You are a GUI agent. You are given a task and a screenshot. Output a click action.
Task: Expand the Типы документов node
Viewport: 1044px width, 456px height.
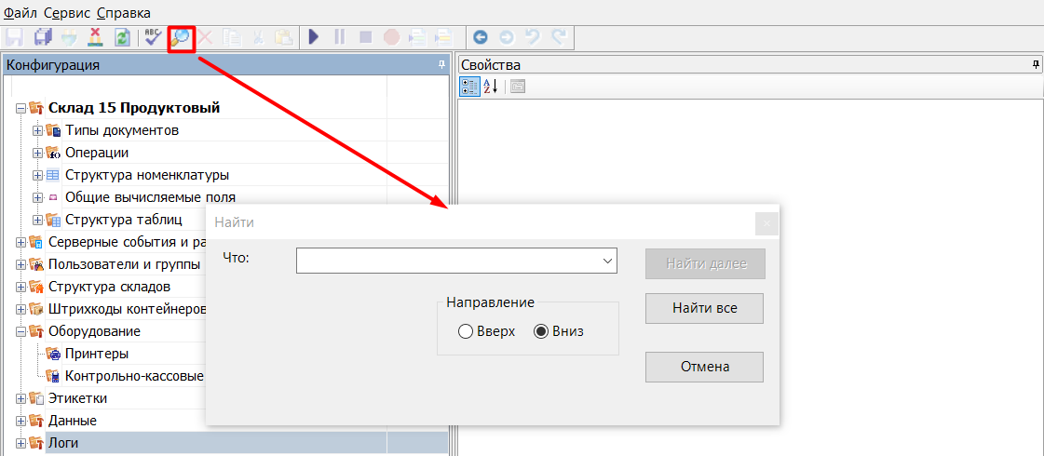(37, 130)
